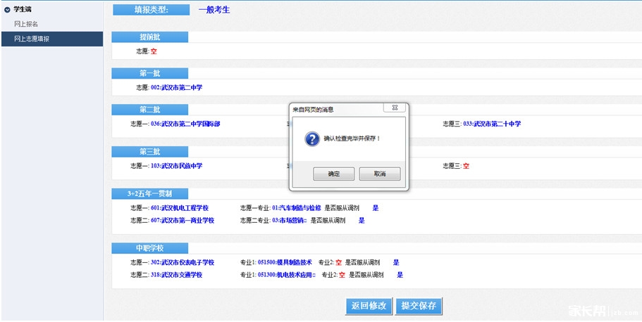The image size is (642, 322).
Task: Click the 中职学校 section header
Action: point(149,248)
